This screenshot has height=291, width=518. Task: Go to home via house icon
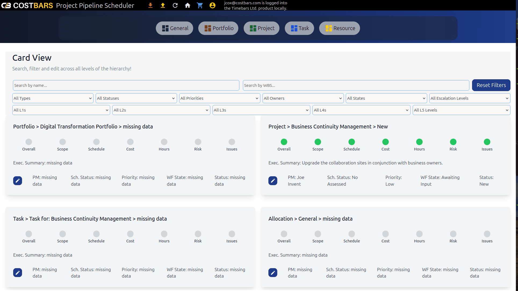[x=188, y=5]
